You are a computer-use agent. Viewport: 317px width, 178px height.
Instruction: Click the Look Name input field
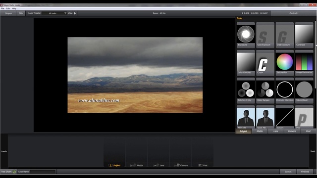pyautogui.click(x=43, y=172)
